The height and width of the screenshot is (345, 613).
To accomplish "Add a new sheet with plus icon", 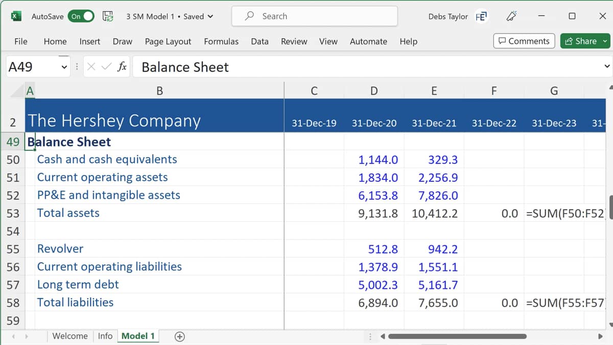I will pos(179,336).
